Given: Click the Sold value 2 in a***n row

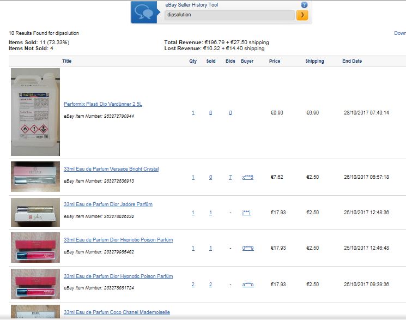Looking at the screenshot, I should pyautogui.click(x=210, y=285).
